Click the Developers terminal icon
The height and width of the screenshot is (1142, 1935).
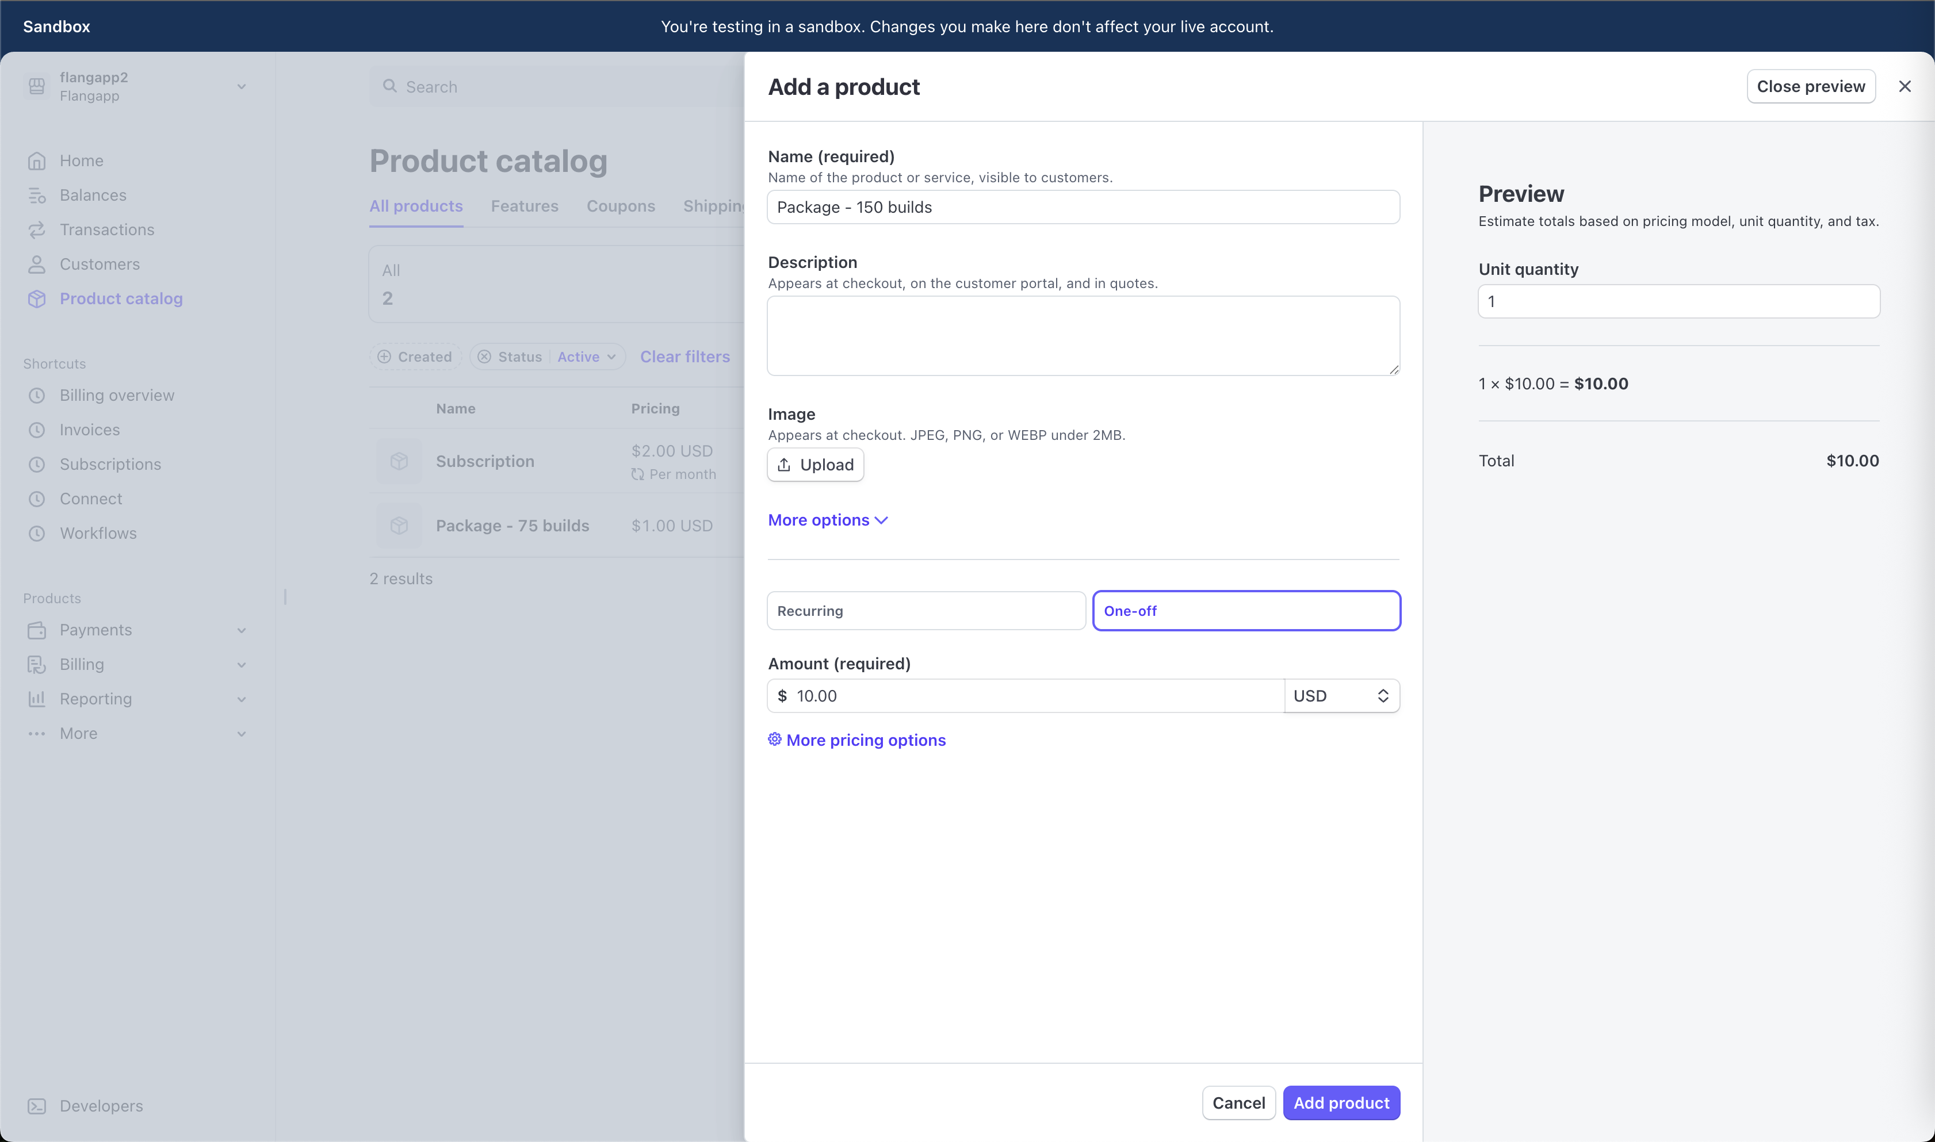click(x=36, y=1106)
